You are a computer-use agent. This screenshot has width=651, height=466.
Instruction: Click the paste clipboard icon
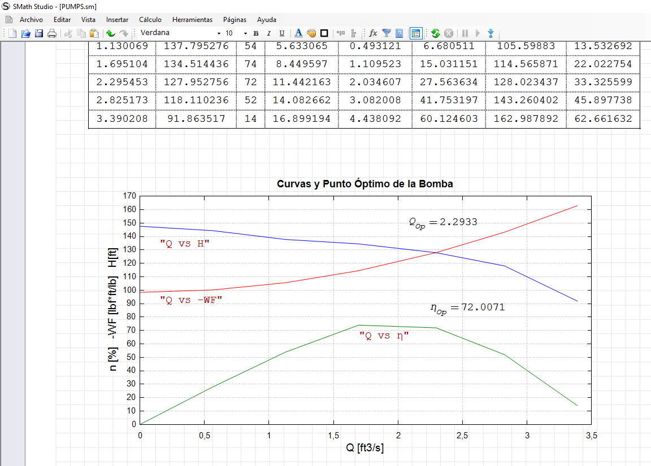[x=94, y=33]
